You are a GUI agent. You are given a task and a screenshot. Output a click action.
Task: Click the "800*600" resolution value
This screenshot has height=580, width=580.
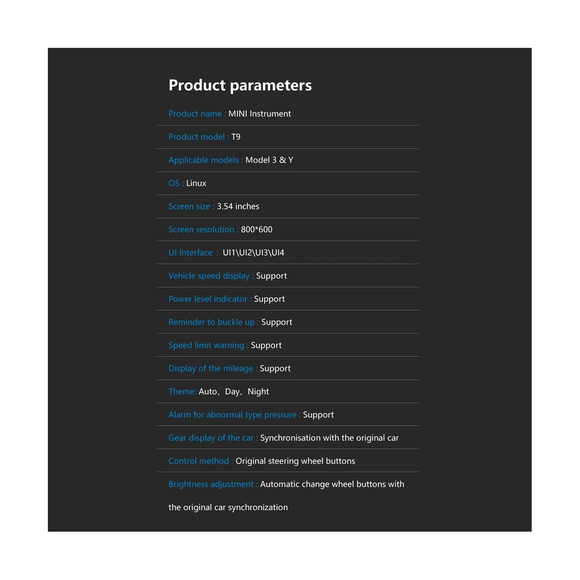tap(257, 230)
